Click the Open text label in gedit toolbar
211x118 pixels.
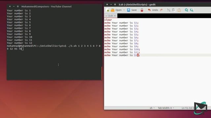[118, 10]
